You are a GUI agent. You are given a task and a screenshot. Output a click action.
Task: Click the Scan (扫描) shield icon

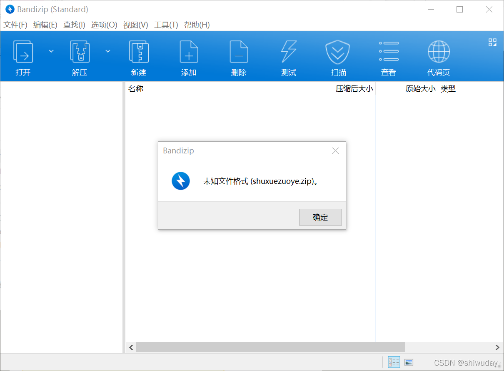(338, 52)
